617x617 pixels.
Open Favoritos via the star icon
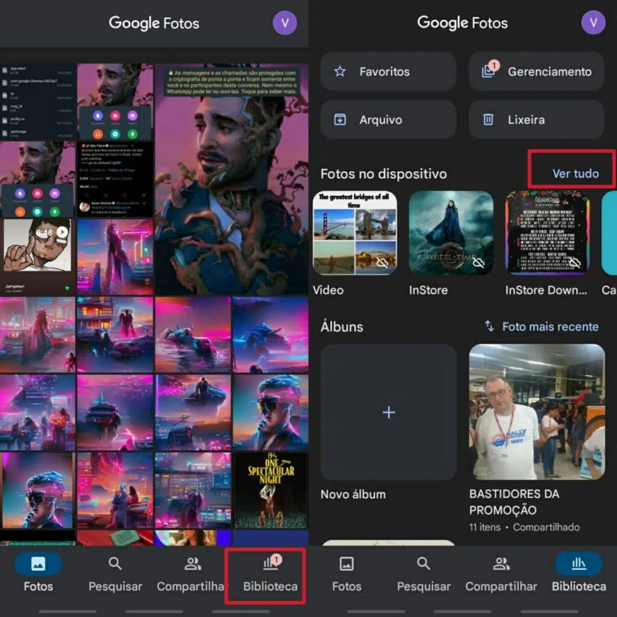339,71
